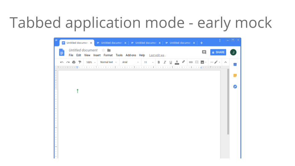Click the Add comment toolbar icon
Screen dimensions: 295x166
pyautogui.click(x=197, y=62)
